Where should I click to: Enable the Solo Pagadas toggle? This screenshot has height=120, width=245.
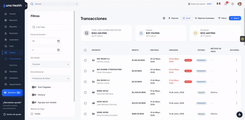(34, 87)
